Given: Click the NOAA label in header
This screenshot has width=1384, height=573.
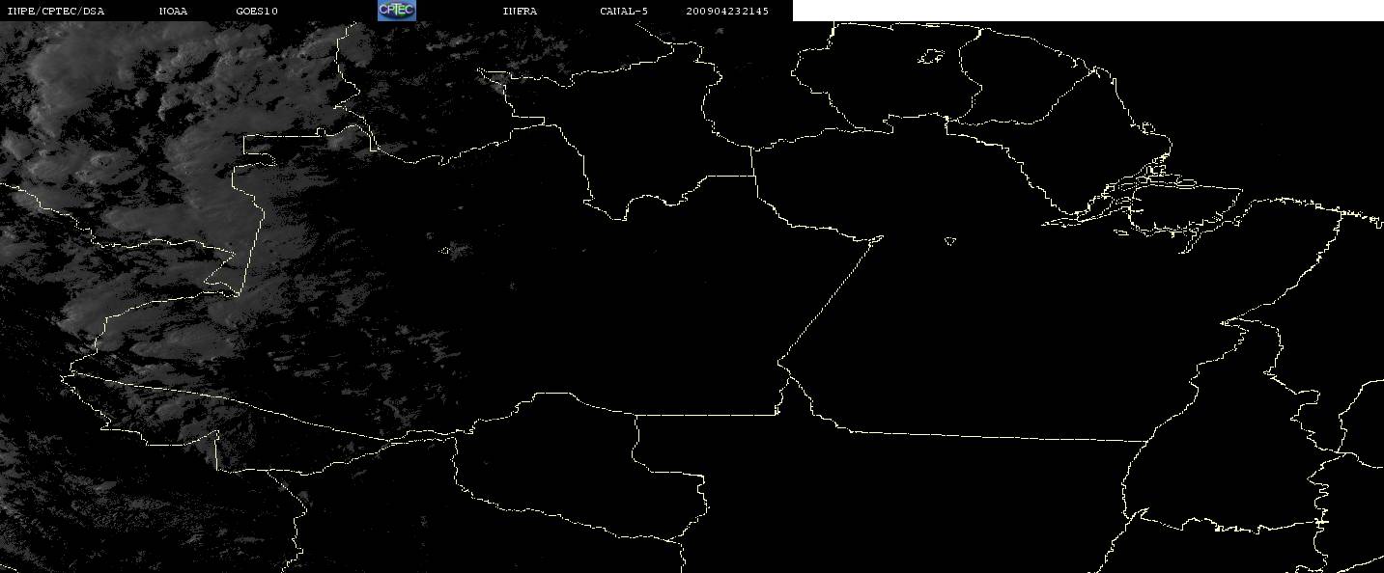Looking at the screenshot, I should (x=173, y=12).
